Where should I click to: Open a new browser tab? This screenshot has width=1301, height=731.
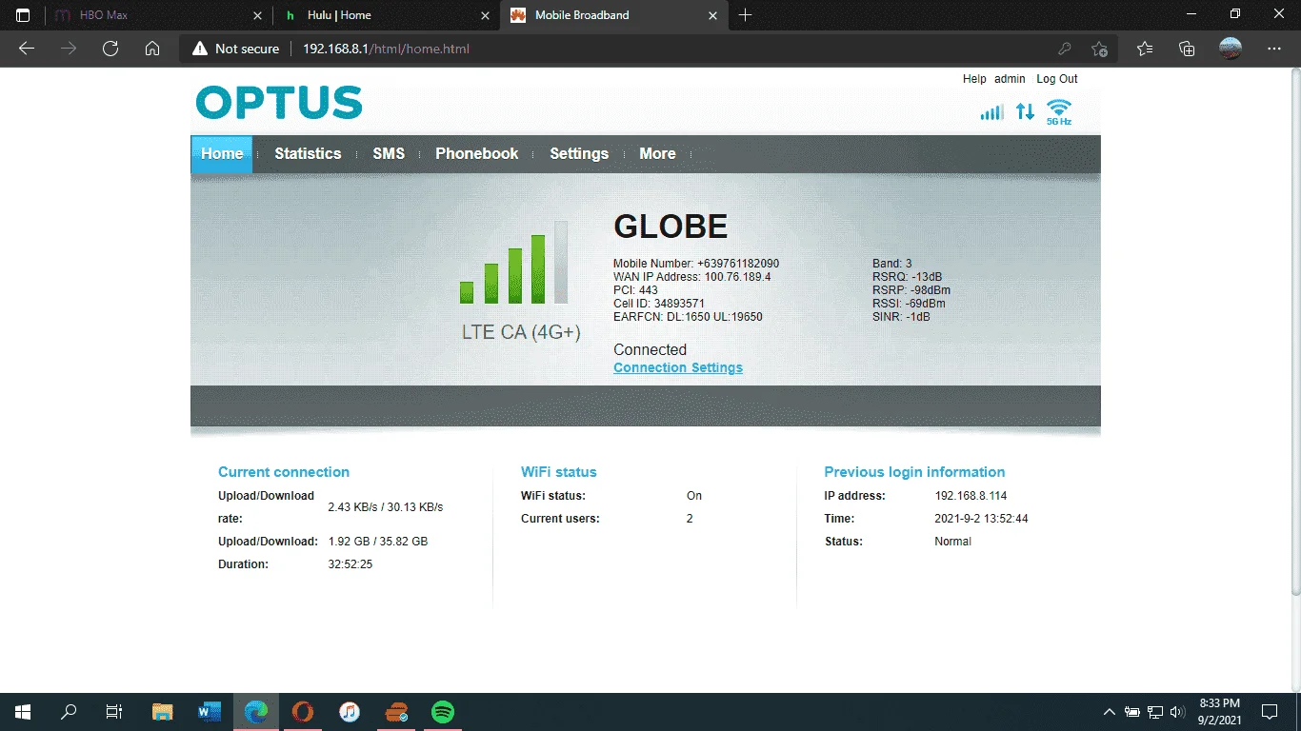(745, 15)
